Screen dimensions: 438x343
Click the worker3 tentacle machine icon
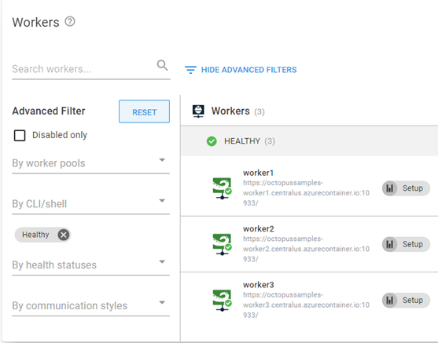coord(222,301)
